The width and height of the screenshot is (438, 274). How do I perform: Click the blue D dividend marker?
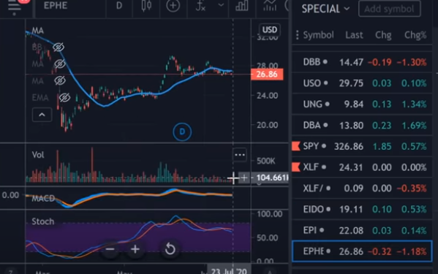[x=182, y=132]
